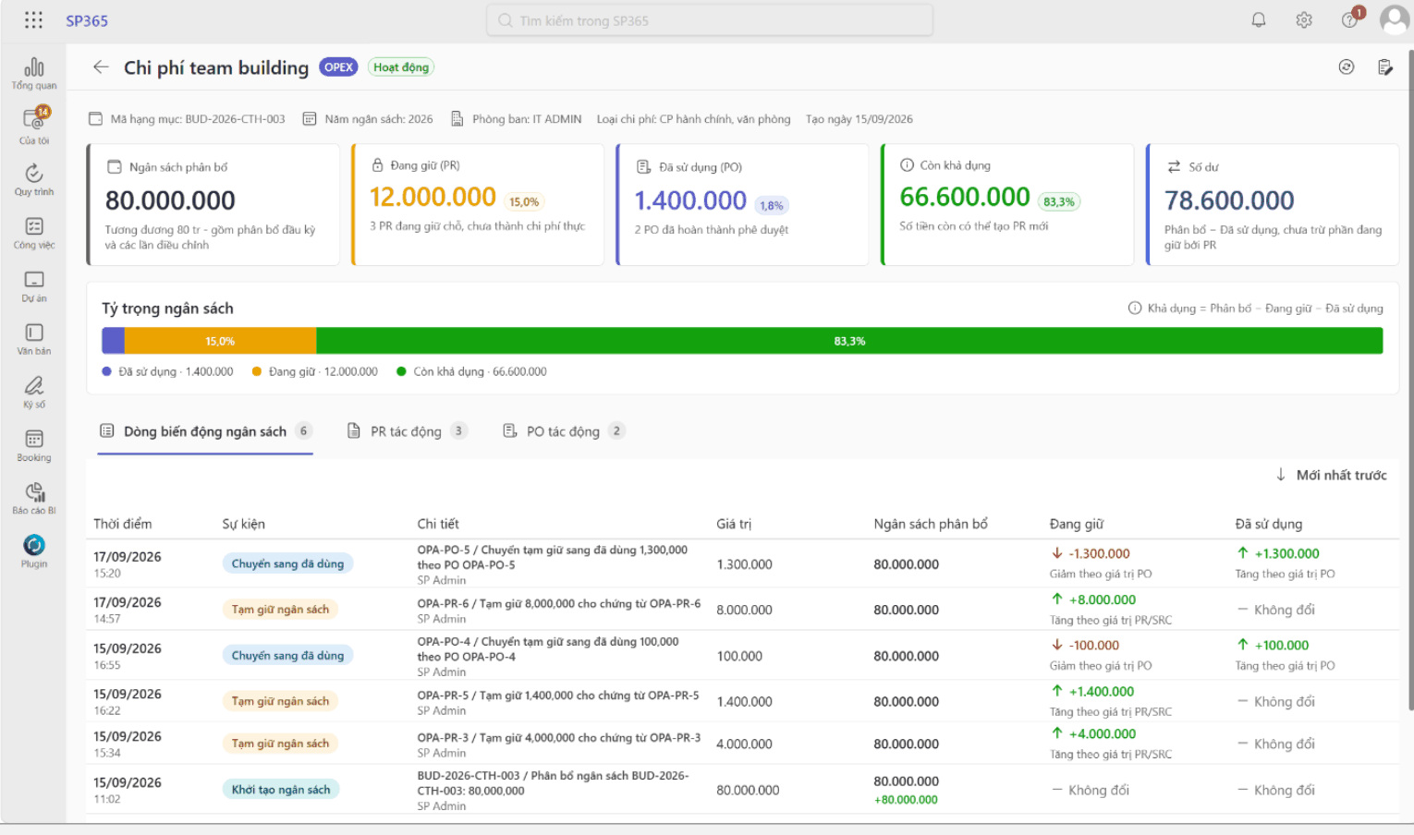Click the orange Đang giữ bar segment
Image resolution: width=1414 pixels, height=835 pixels.
(x=220, y=341)
